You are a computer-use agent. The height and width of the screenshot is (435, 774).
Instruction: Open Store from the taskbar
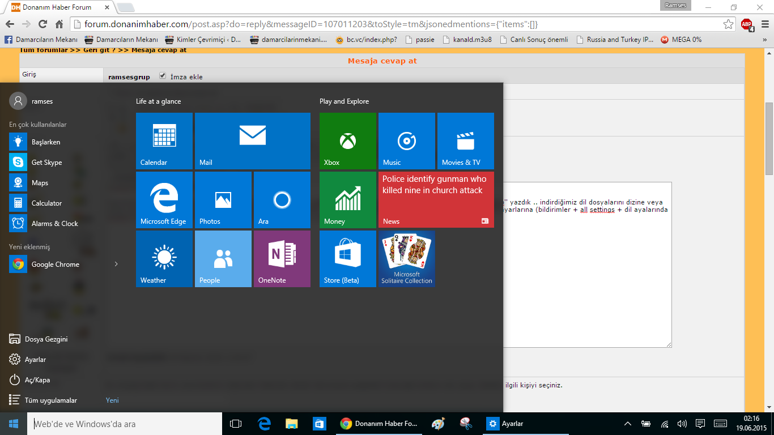point(319,424)
